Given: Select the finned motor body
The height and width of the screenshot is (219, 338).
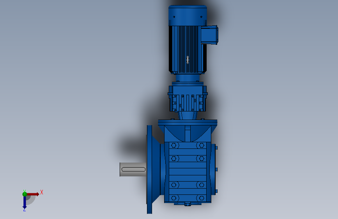Looking at the screenshot, I should (x=187, y=49).
